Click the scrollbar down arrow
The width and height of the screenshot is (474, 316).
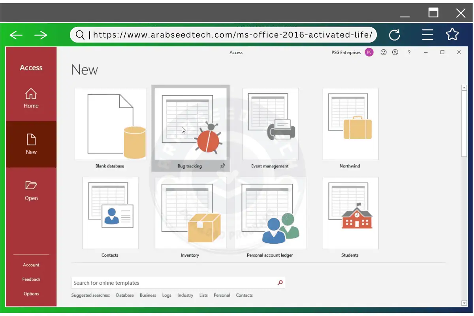point(464,303)
